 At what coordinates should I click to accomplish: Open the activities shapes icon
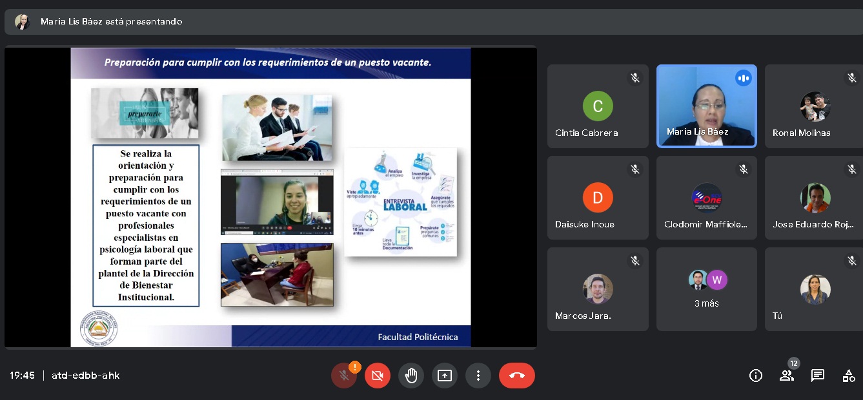click(x=849, y=376)
